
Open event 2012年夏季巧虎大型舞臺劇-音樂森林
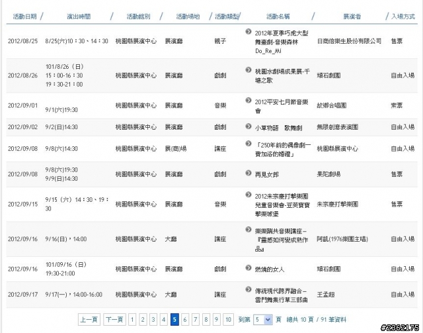pyautogui.click(x=282, y=42)
